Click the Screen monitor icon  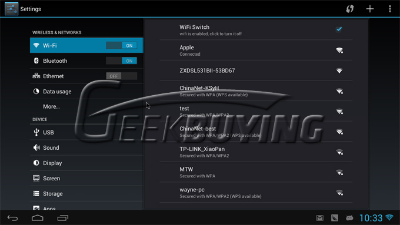pyautogui.click(x=36, y=178)
